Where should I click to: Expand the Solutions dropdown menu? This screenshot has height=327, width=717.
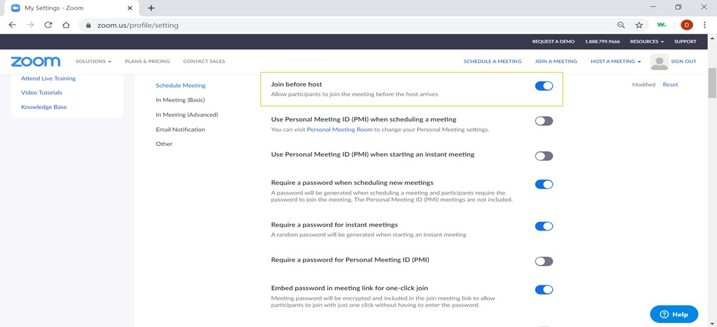point(94,62)
